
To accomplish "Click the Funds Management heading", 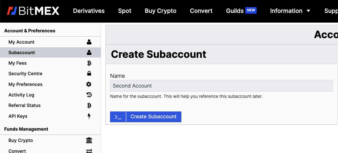I will click(26, 129).
